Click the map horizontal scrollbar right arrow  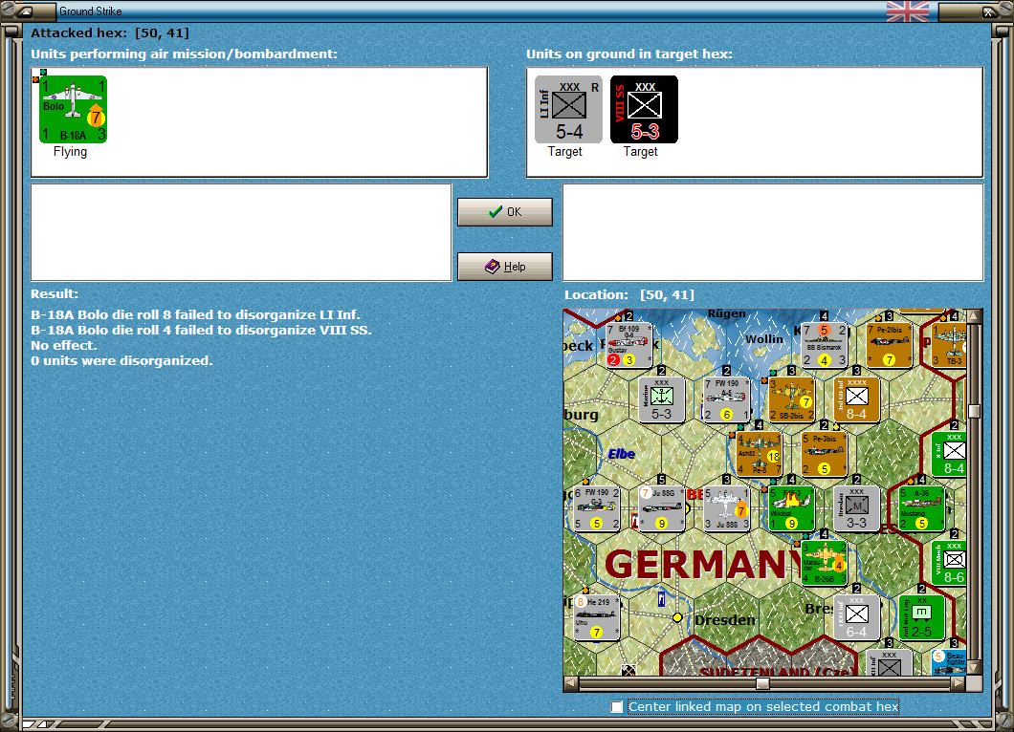[959, 683]
